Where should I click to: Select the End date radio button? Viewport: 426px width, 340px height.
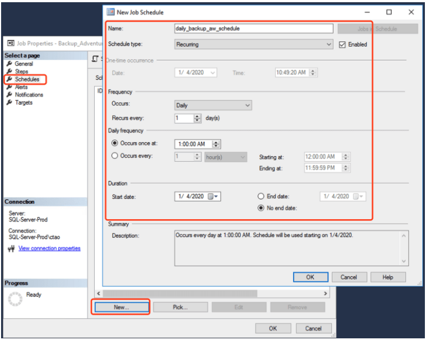260,196
